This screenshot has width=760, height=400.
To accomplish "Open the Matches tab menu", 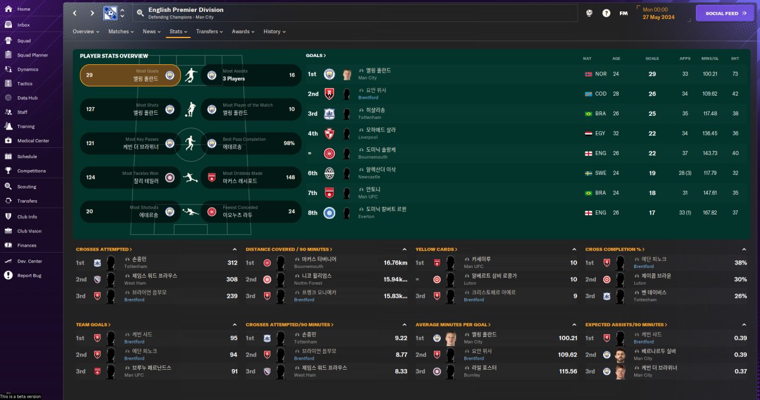I will click(x=121, y=32).
